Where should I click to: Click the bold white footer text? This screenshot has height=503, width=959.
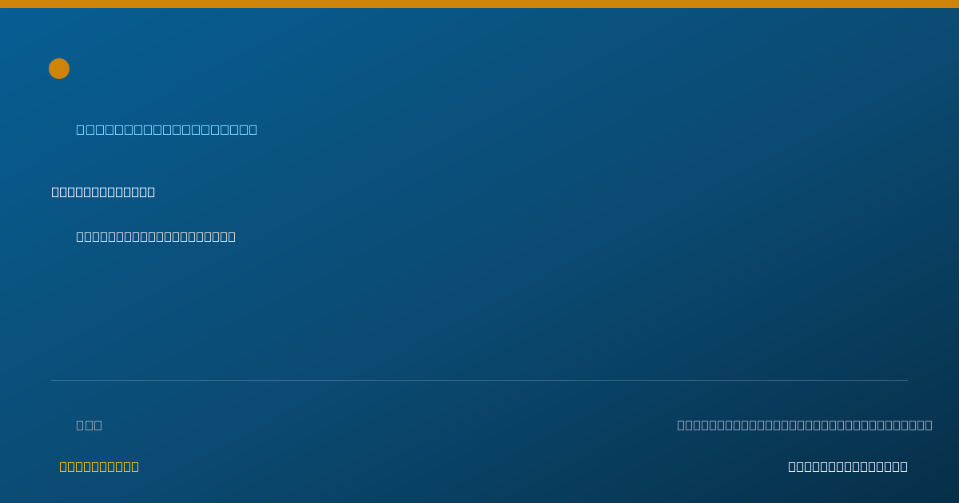(x=848, y=466)
